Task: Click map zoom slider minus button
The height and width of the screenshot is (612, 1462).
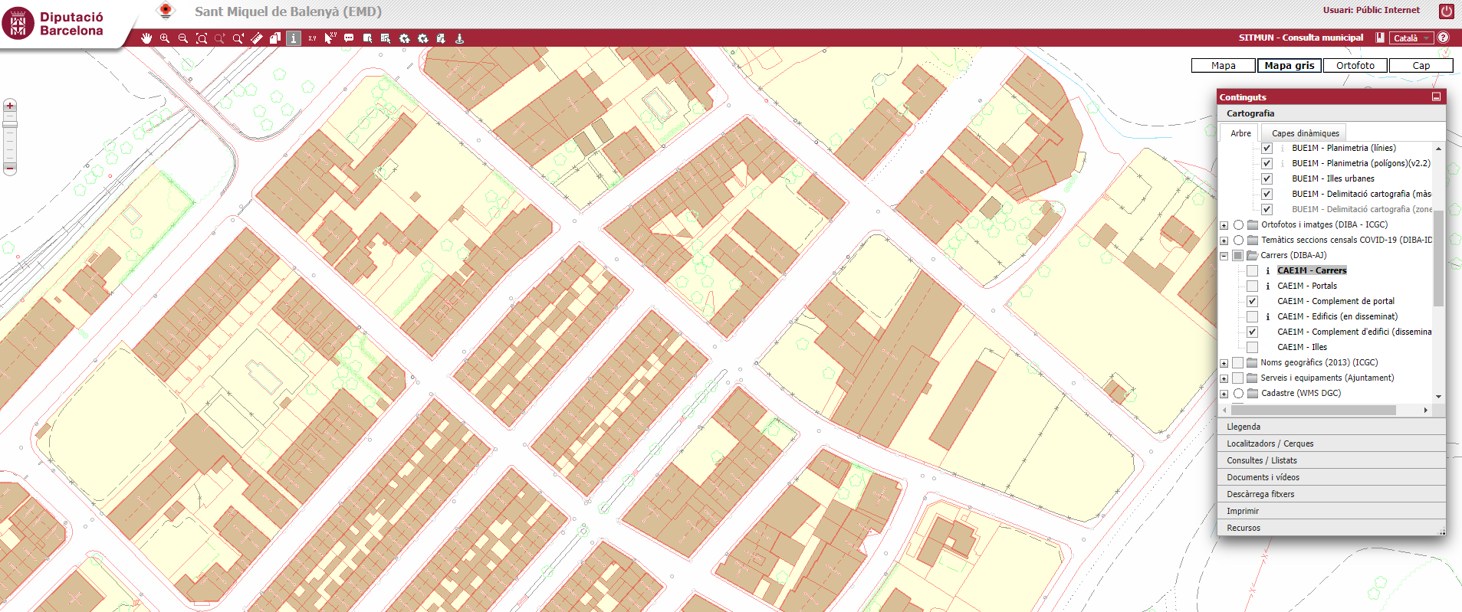Action: pos(9,168)
